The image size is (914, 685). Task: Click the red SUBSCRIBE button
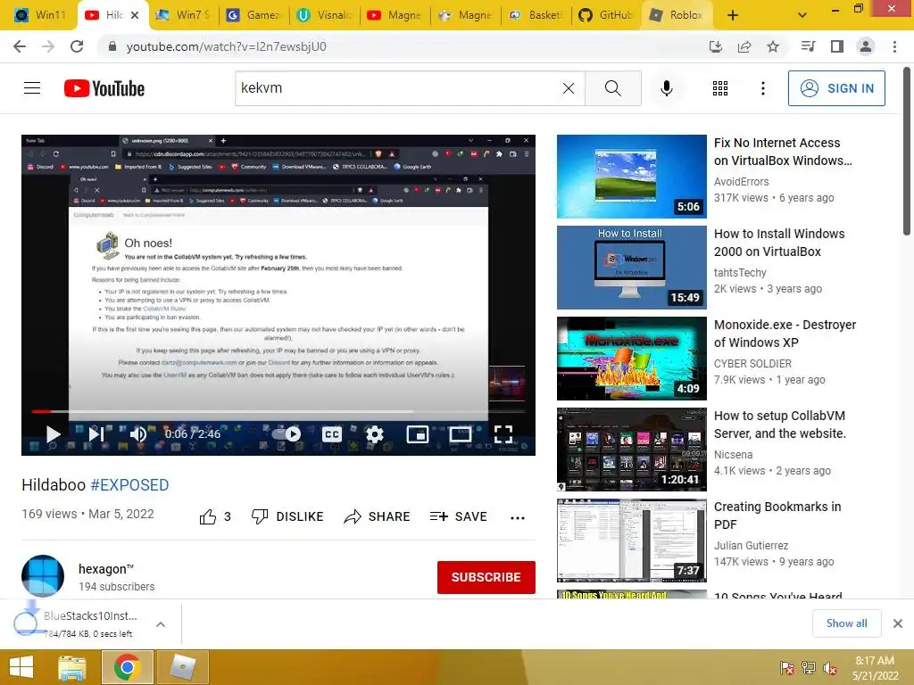486,577
